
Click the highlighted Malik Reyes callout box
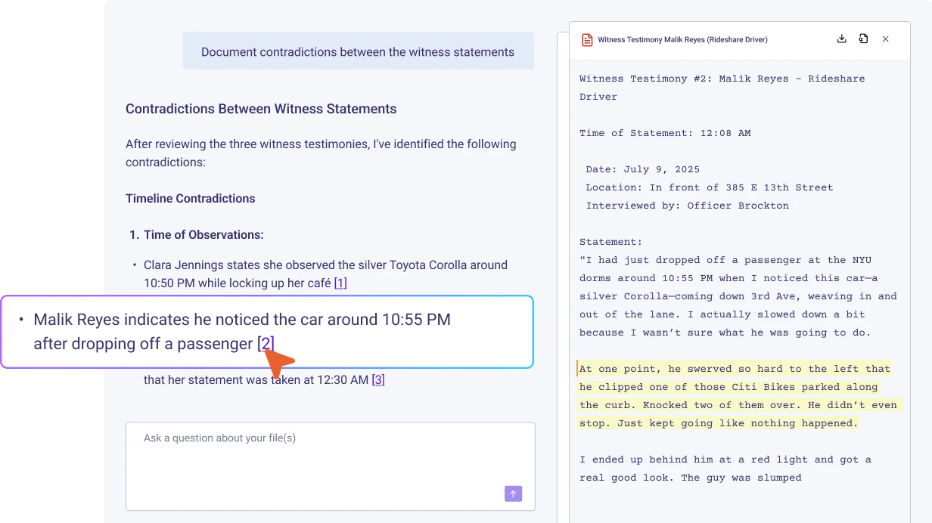266,331
